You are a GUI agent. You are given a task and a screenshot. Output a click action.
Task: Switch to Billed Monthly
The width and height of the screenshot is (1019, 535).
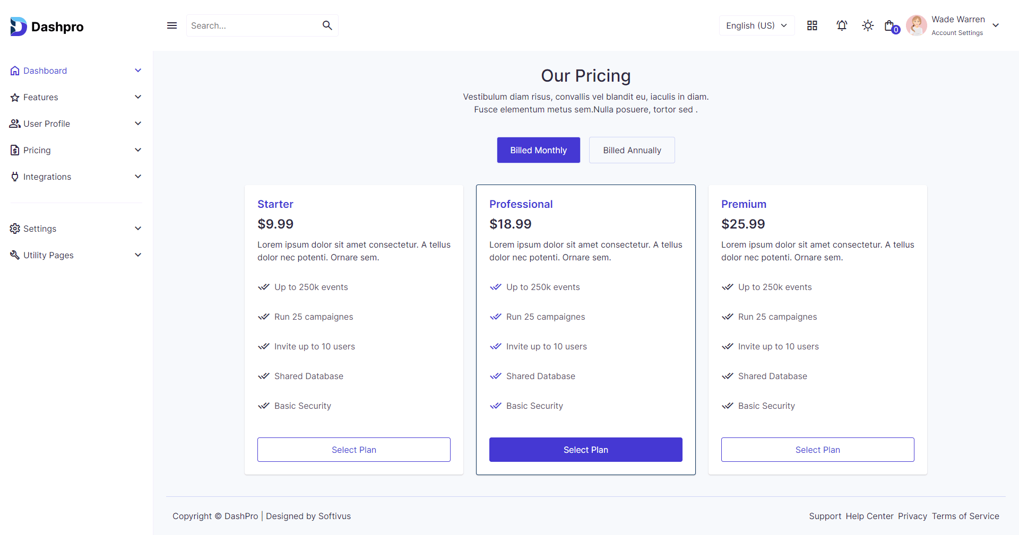pos(538,150)
